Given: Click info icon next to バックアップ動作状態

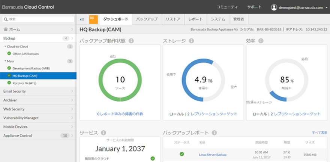Looking at the screenshot, I should click(131, 41).
